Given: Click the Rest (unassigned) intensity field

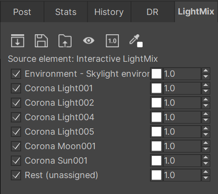Looking at the screenshot, I should coord(182,175).
